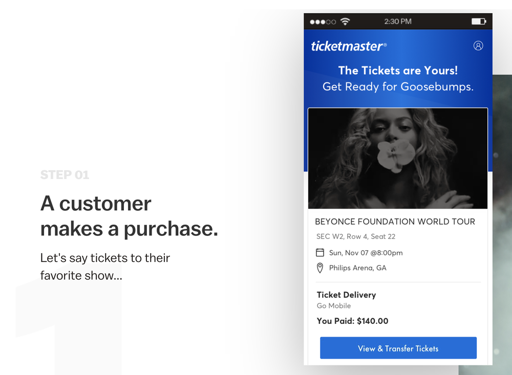512x375 pixels.
Task: Select the Beyonce Foundation World Tour title
Action: tap(395, 222)
